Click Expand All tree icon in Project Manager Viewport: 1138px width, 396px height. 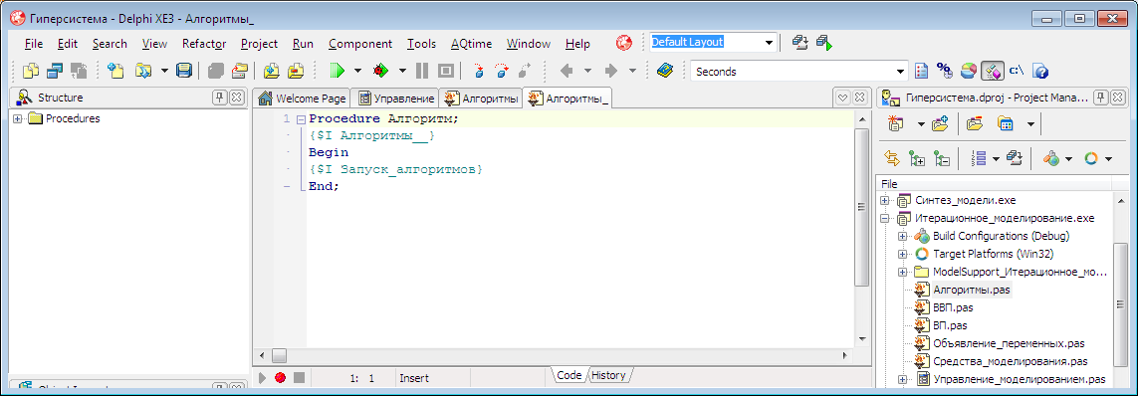click(x=917, y=158)
